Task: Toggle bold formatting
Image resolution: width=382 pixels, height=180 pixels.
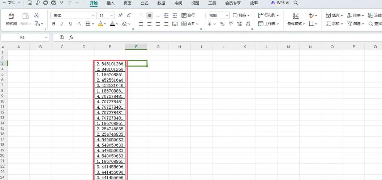Action: point(54,24)
